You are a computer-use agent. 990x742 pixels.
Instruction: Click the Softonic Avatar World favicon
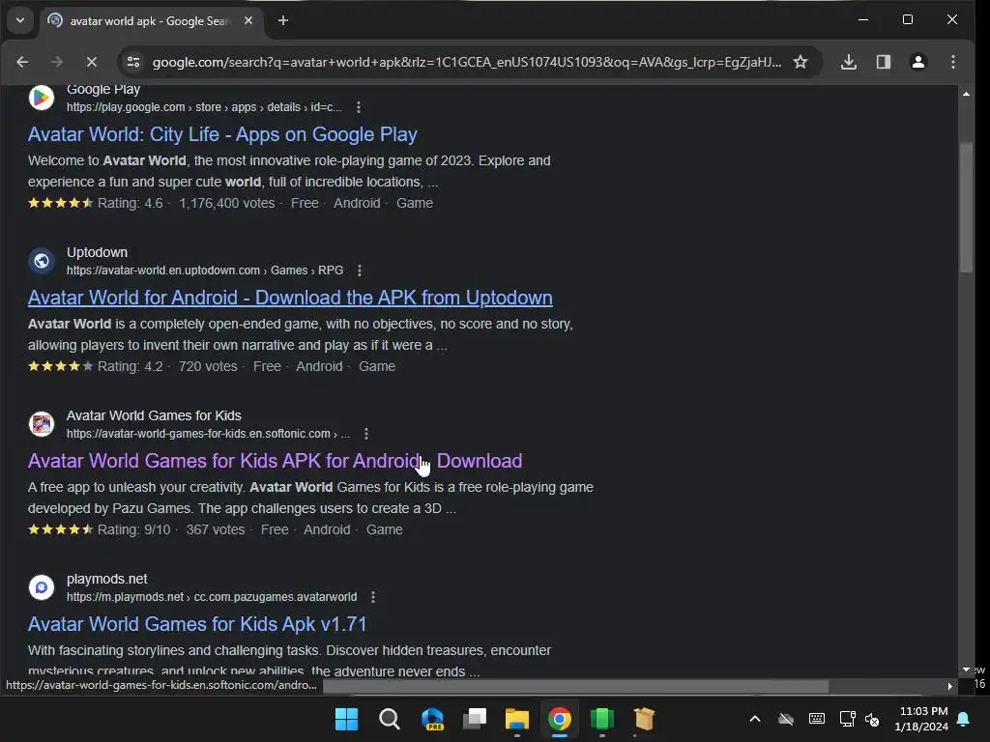tap(42, 424)
